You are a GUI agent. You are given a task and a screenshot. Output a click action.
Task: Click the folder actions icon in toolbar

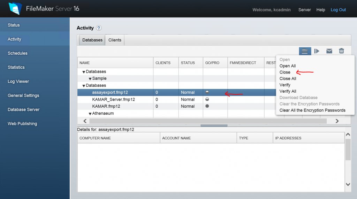coord(305,51)
